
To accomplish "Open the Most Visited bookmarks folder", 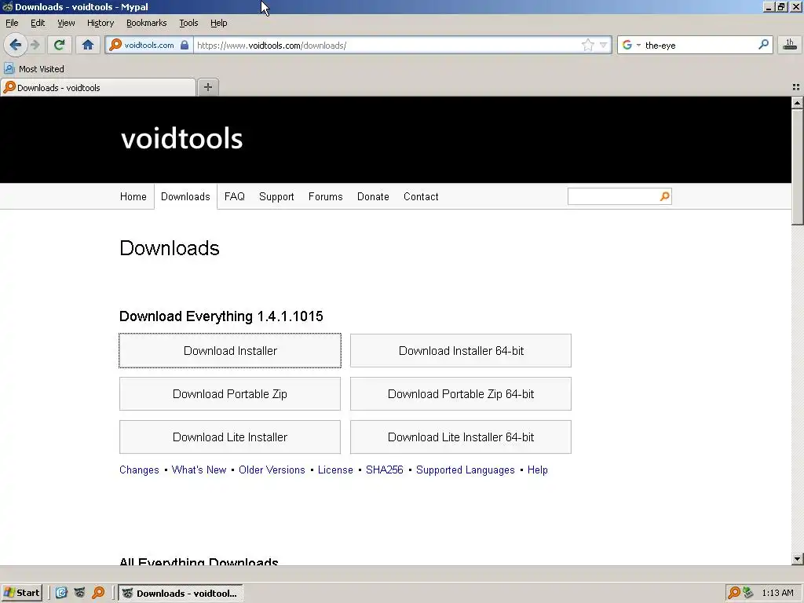I will pos(35,69).
